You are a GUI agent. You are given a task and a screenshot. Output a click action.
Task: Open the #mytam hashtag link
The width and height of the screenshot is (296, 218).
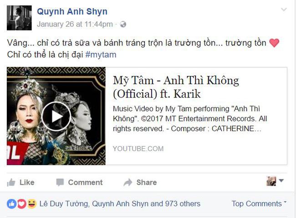tap(101, 55)
